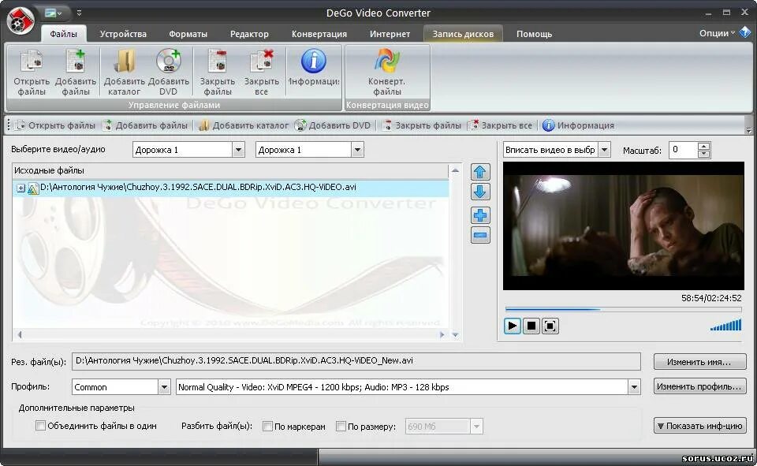
Task: Switch to the Форматы tab
Action: [188, 34]
